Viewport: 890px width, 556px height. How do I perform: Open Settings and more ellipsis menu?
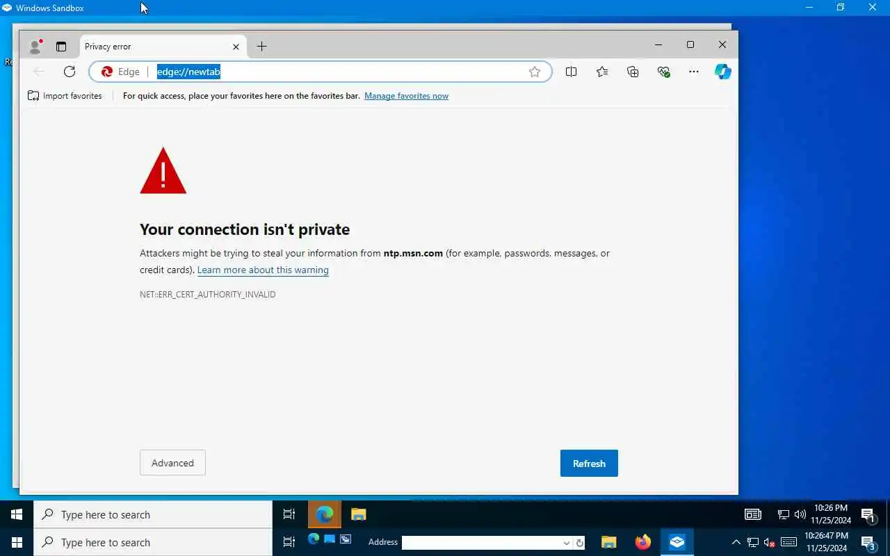[x=694, y=72]
